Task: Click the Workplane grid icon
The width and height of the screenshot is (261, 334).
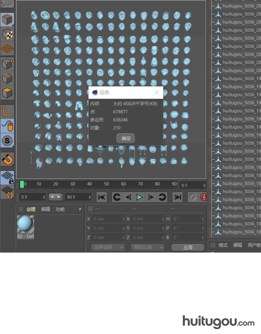Action: (7, 49)
